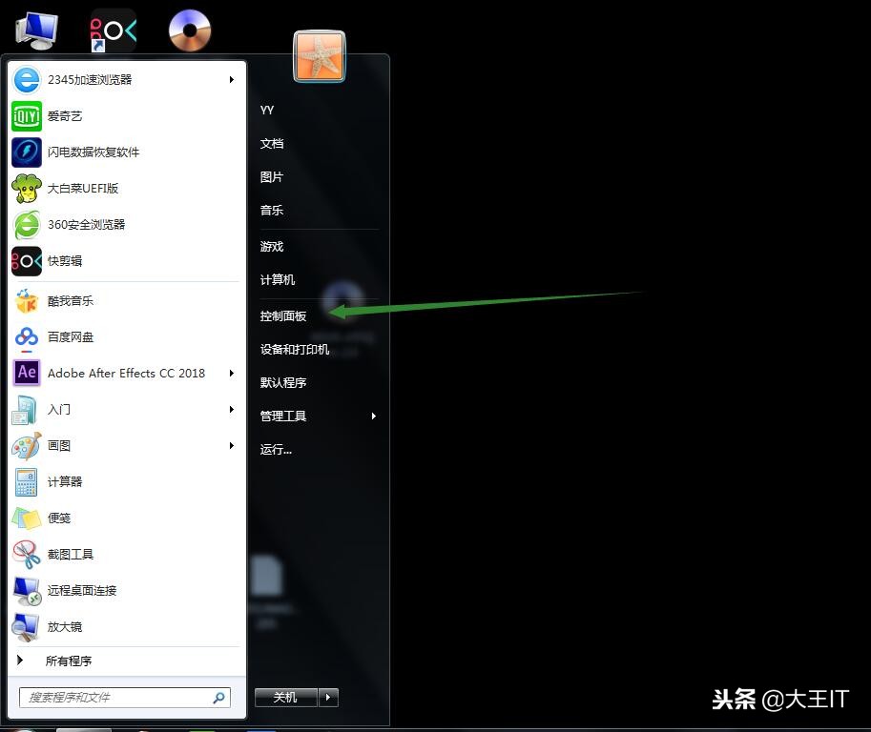This screenshot has width=871, height=732.
Task: Open 控制面板 from the Start menu
Action: (x=283, y=315)
